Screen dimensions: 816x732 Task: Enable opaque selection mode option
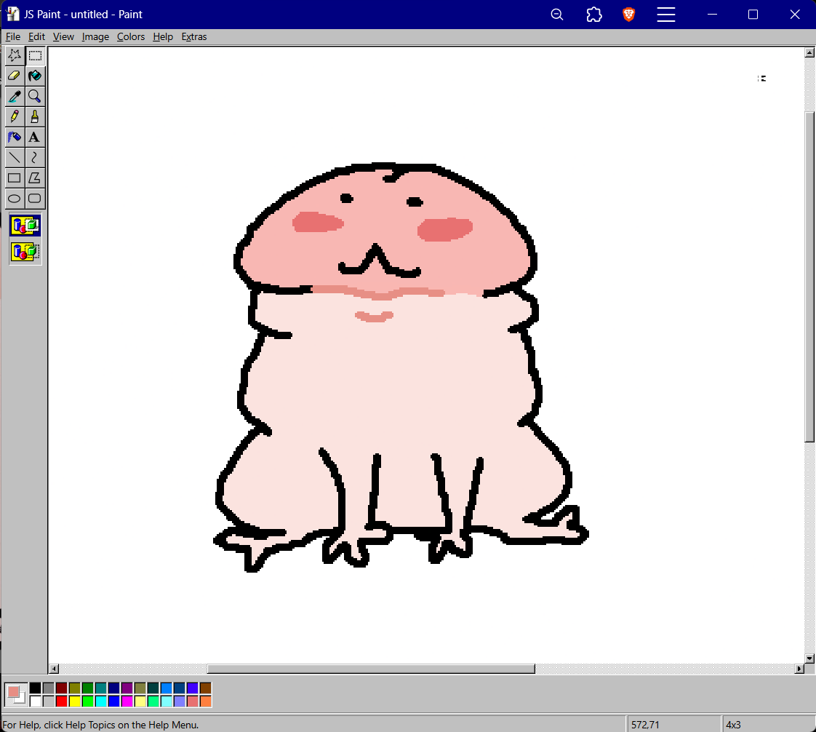tap(25, 226)
